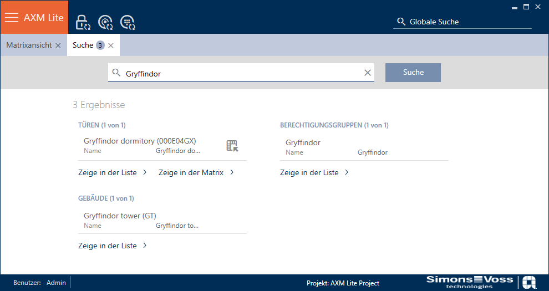549x291 pixels.
Task: Click the lock synchronize icon in toolbar
Action: pos(83,22)
